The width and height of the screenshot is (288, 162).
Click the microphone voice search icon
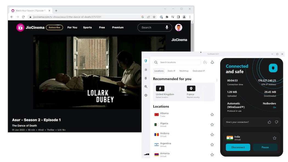[x=167, y=27]
